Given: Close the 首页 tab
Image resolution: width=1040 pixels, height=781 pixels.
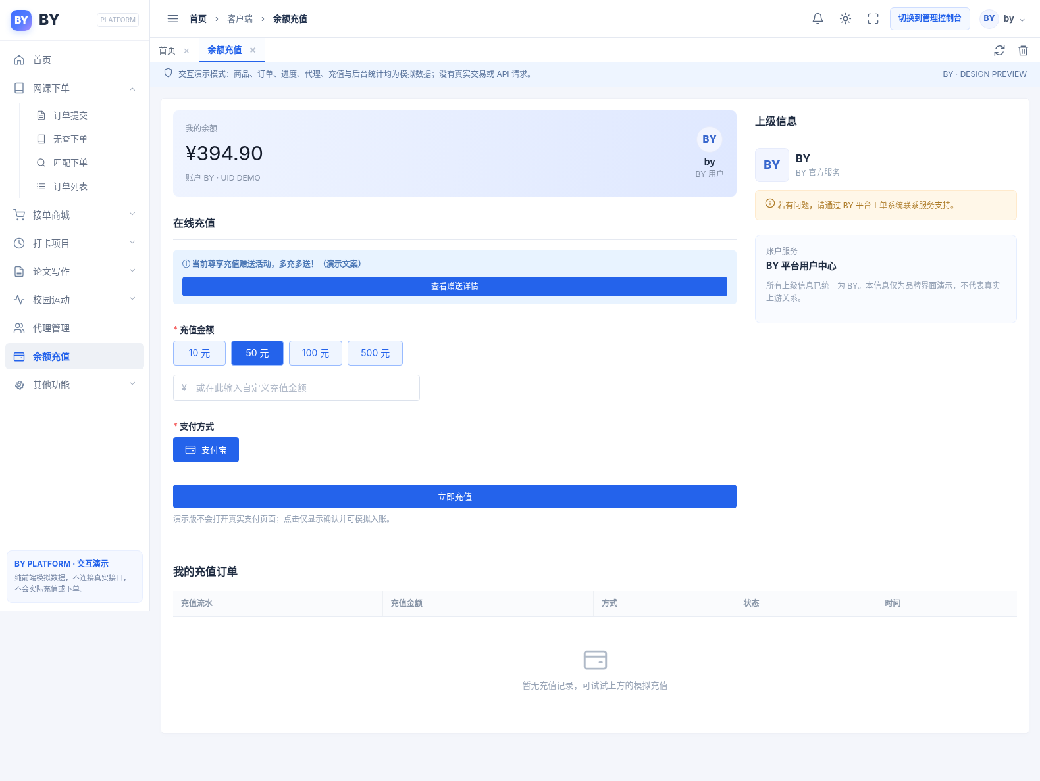Looking at the screenshot, I should pos(186,51).
